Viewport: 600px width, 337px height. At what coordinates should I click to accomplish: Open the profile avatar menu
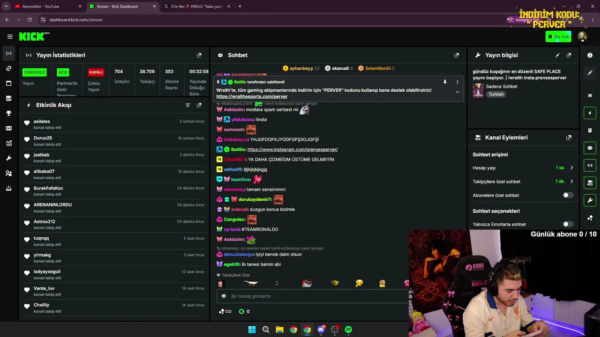click(582, 37)
